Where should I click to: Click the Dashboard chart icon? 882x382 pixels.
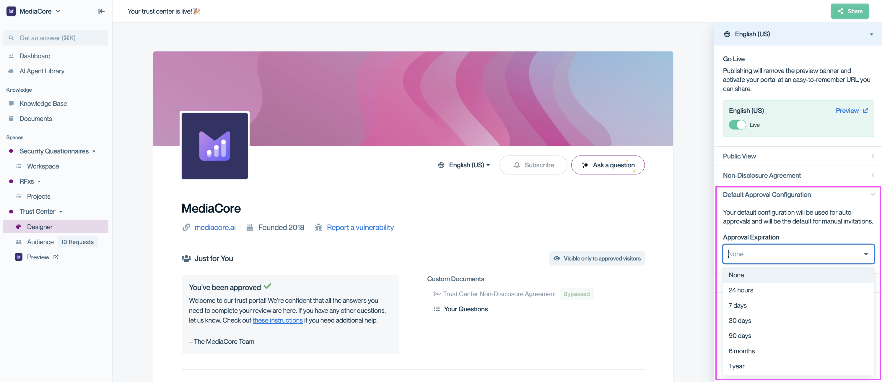11,56
